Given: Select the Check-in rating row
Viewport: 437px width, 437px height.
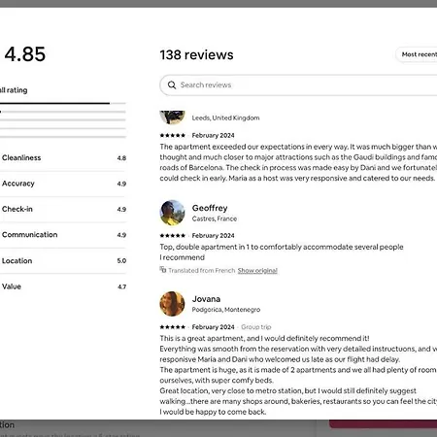Looking at the screenshot, I should [x=63, y=209].
